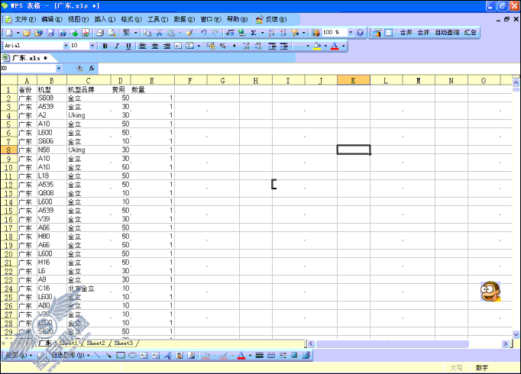The height and width of the screenshot is (374, 521).
Task: Switch to the Sheet2 tab
Action: 95,343
